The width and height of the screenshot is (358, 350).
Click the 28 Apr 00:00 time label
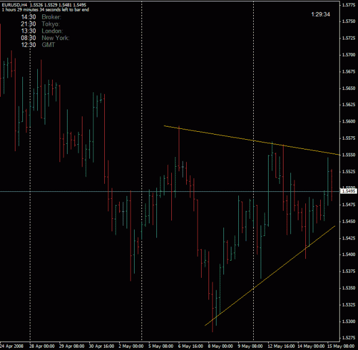(42, 346)
